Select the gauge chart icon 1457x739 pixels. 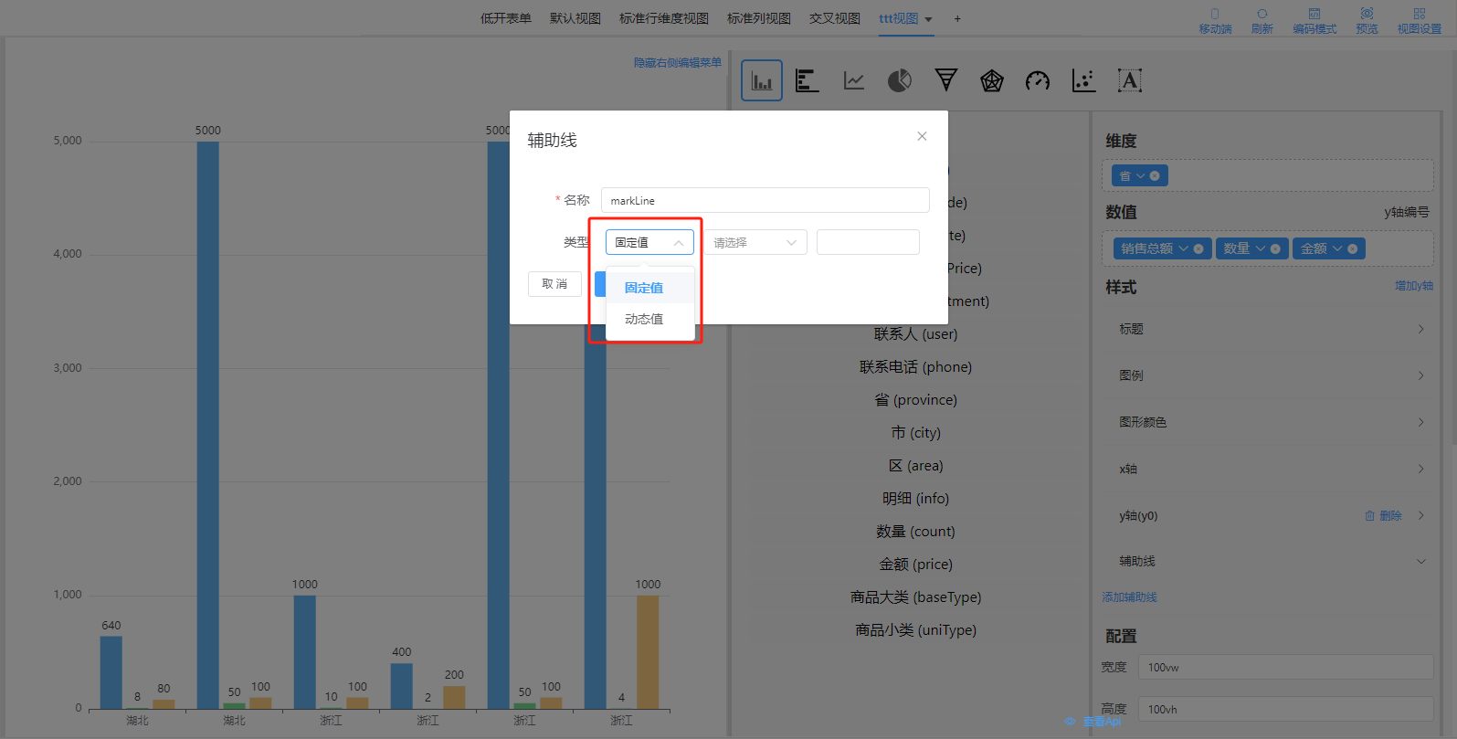tap(1038, 81)
